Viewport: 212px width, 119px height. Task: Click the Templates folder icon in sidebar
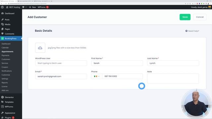(2, 102)
